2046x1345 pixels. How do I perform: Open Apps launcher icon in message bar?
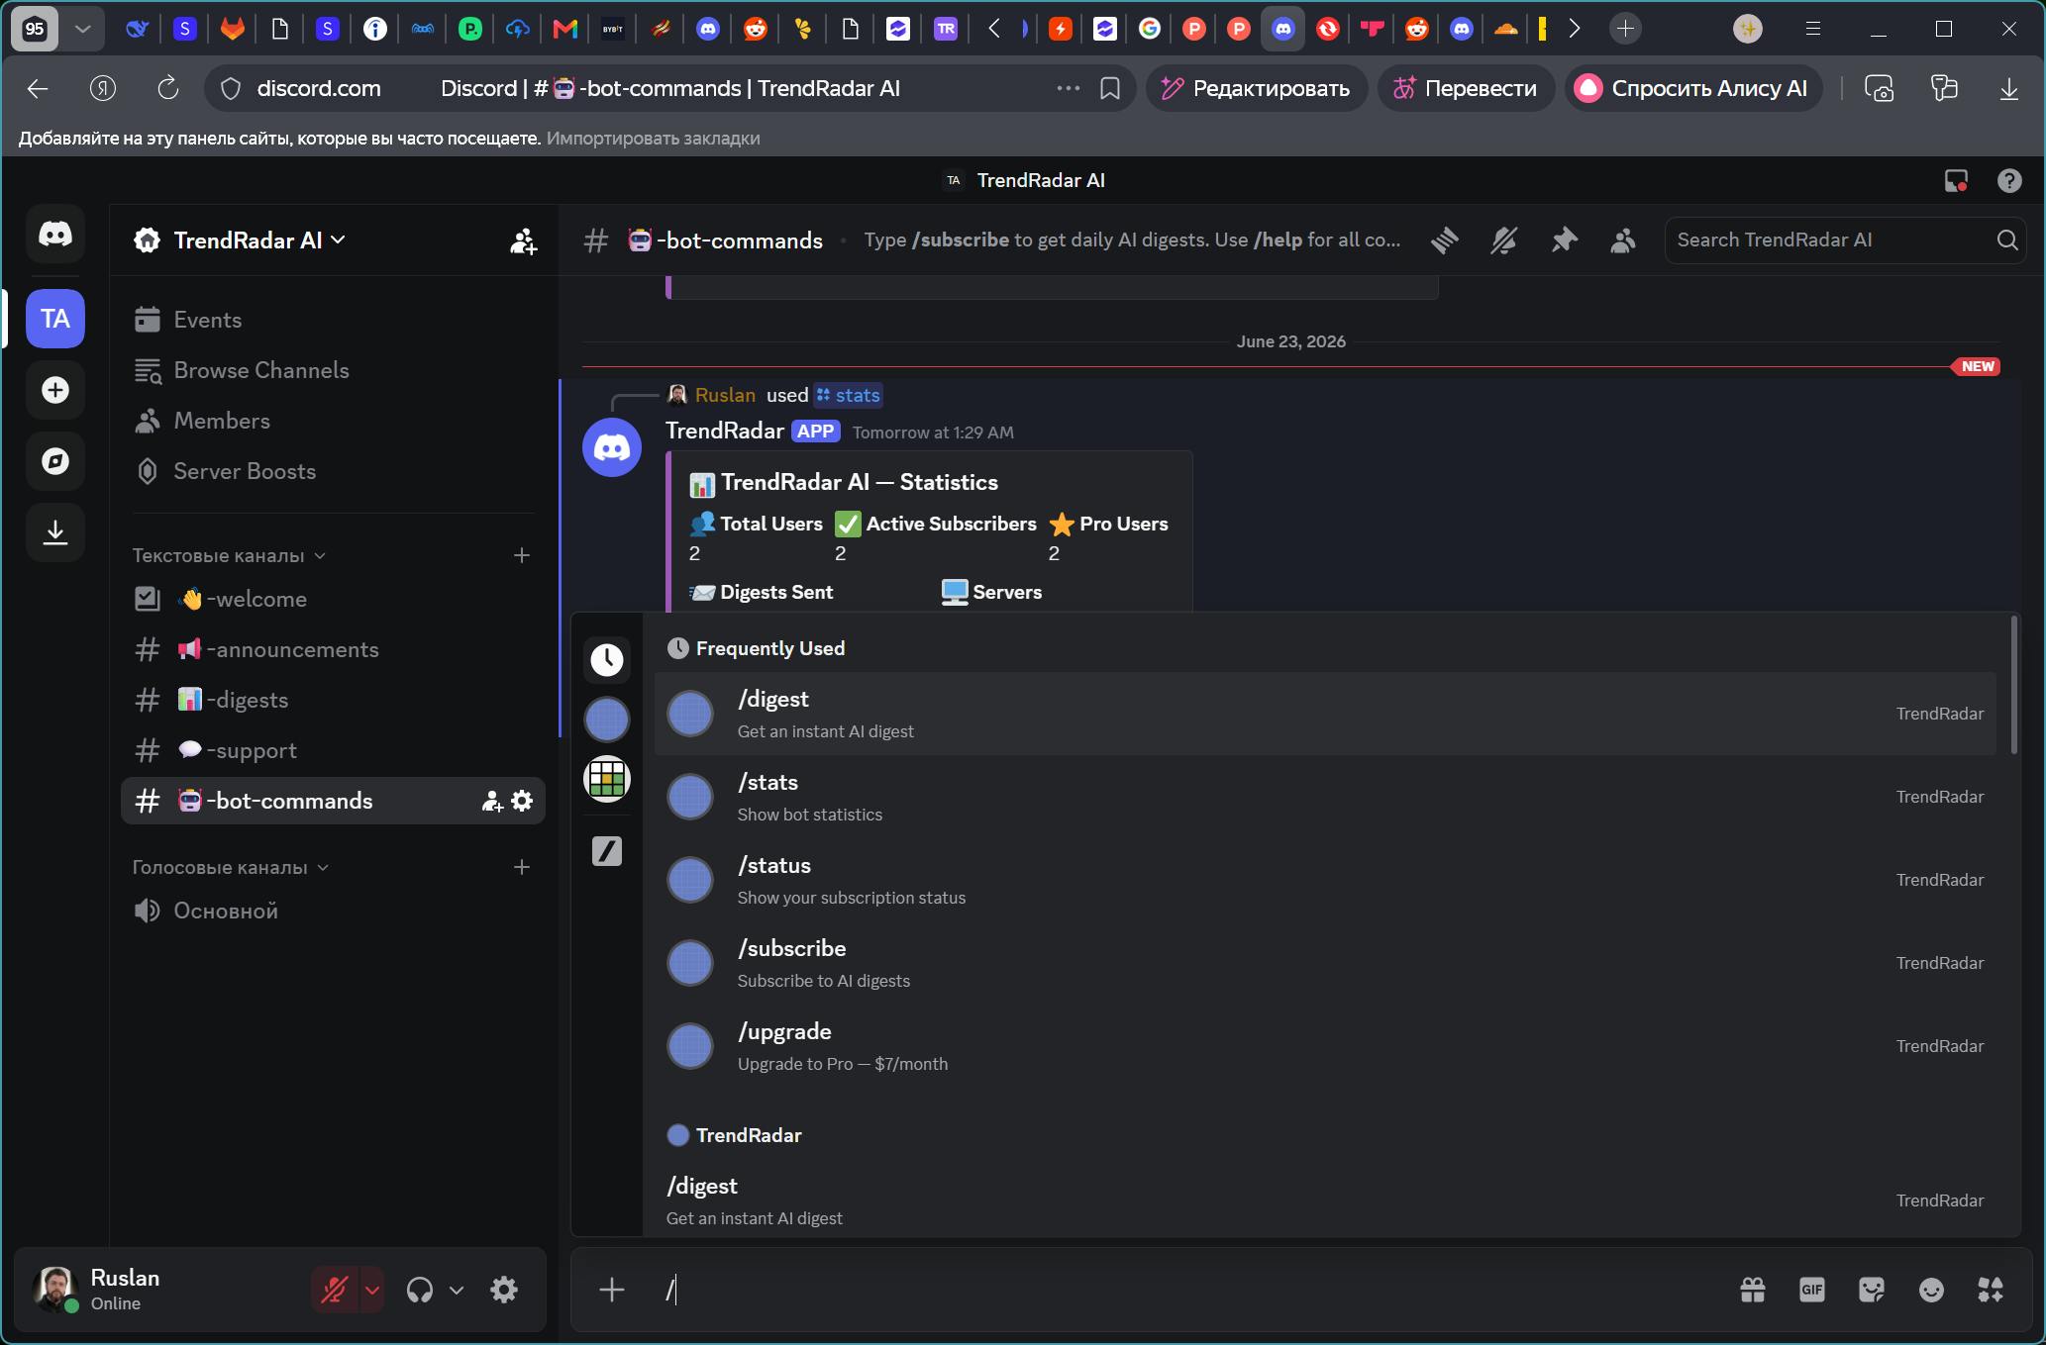1991,1290
